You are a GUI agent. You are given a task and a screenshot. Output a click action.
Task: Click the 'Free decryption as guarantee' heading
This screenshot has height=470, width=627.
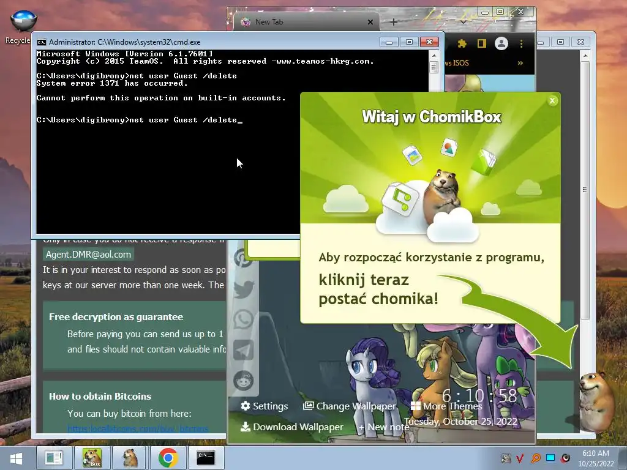tap(116, 317)
